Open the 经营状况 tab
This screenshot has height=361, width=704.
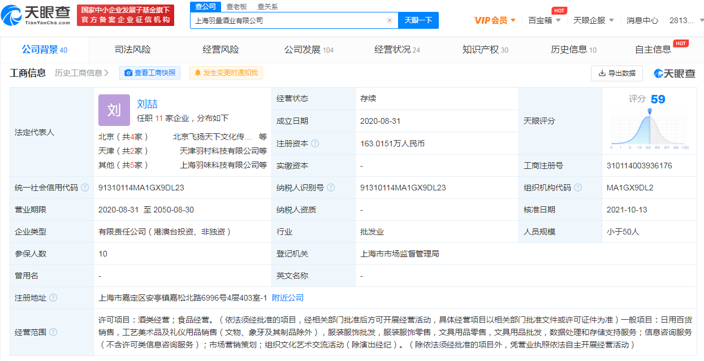pyautogui.click(x=397, y=50)
